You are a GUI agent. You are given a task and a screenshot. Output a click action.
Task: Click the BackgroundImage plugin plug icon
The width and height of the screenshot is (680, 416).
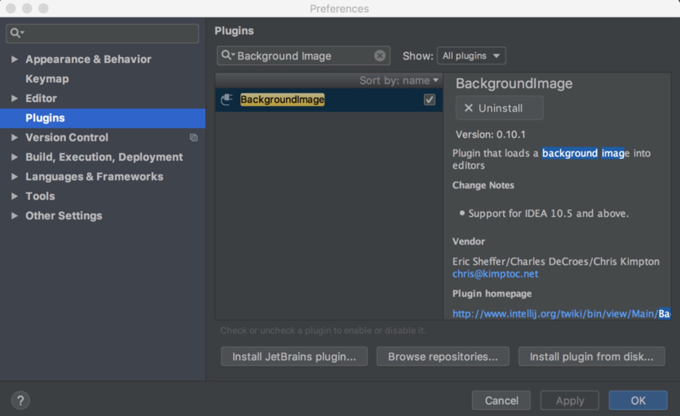(x=227, y=100)
